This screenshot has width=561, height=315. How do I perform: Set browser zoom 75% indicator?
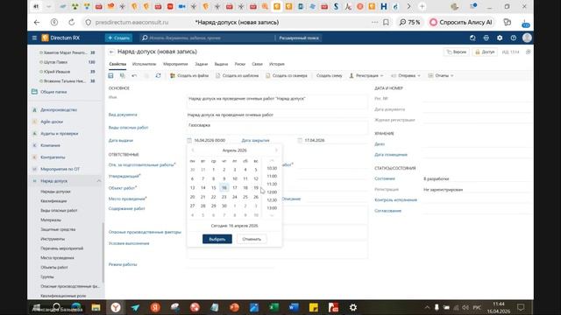click(409, 22)
